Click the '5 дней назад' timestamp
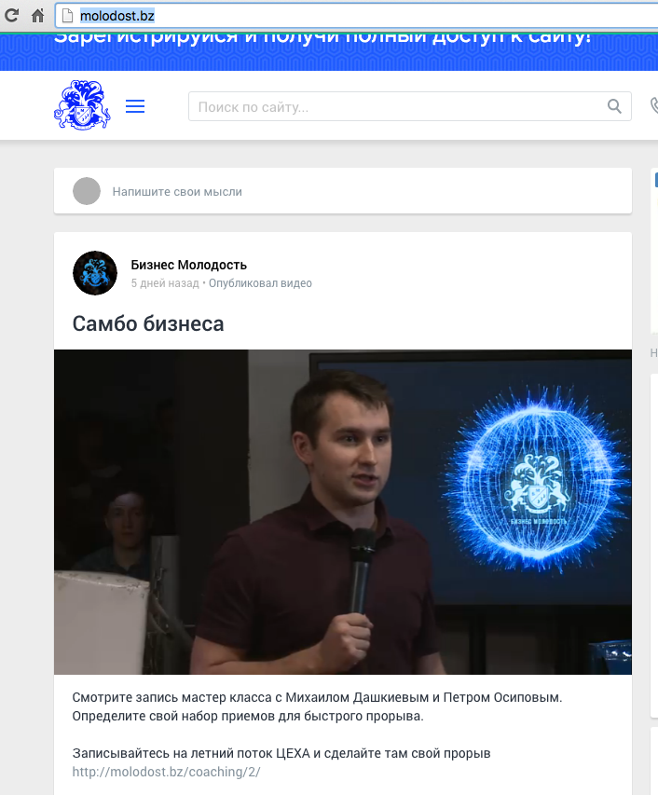Screen dimensions: 658x795 point(165,283)
